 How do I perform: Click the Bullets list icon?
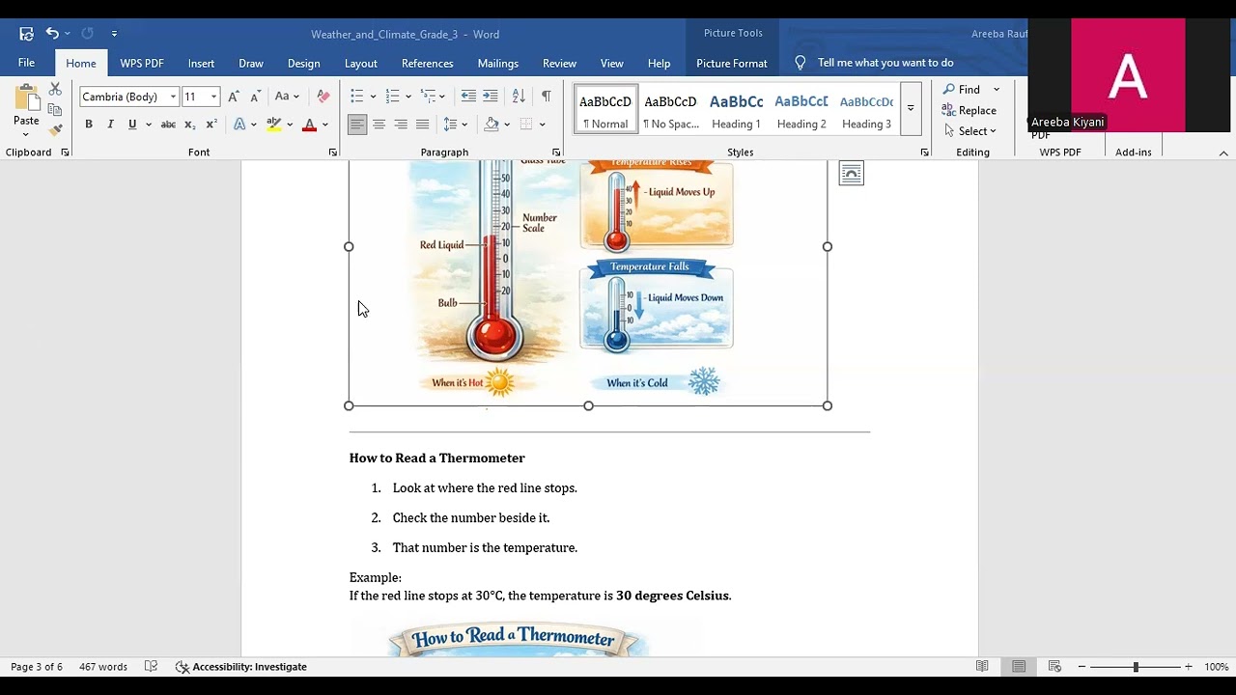coord(356,97)
